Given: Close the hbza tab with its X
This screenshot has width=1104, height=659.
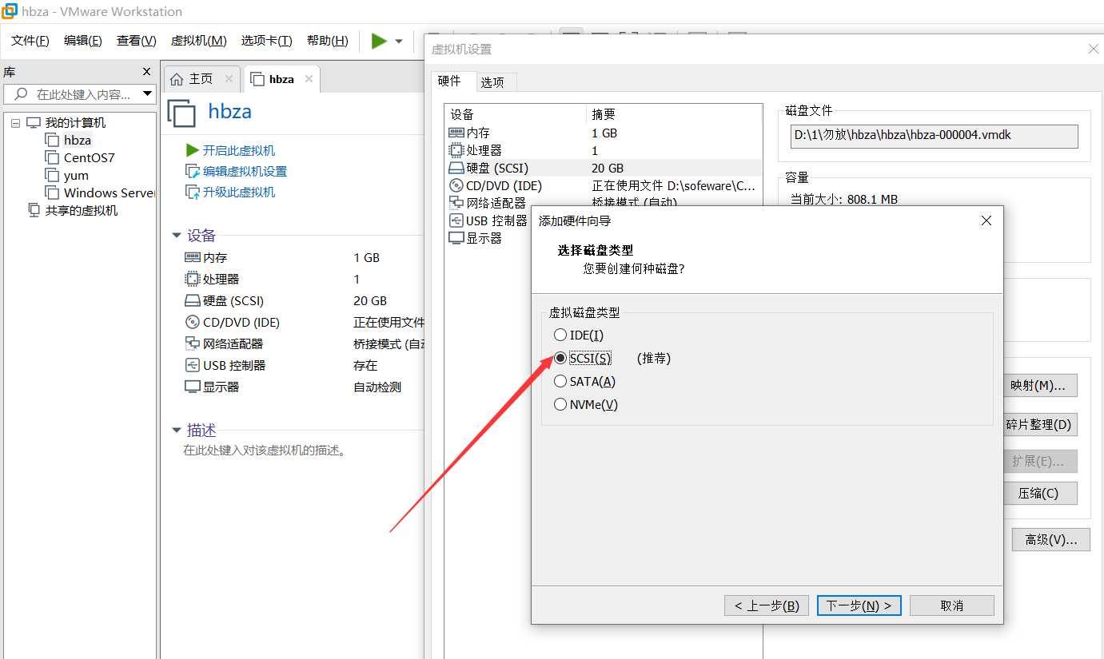Looking at the screenshot, I should tap(309, 79).
